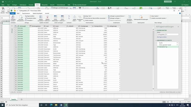Select the Tabelle1 sheet tab

14,99
